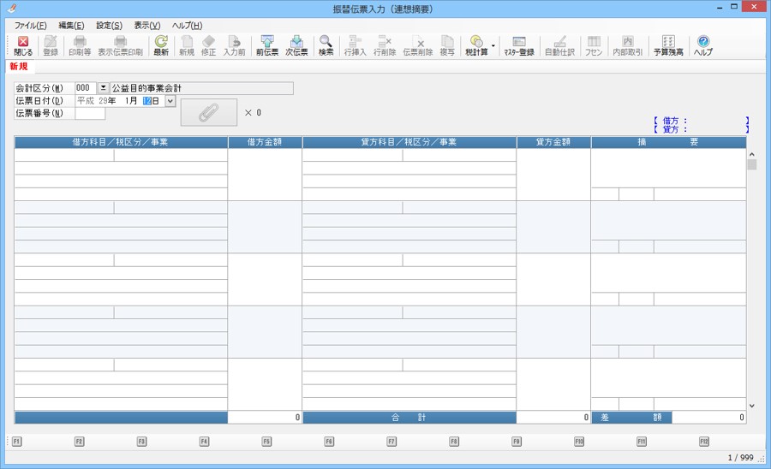Image resolution: width=771 pixels, height=469 pixels.
Task: Click the 最新 refresh toolbar icon
Action: pos(160,45)
